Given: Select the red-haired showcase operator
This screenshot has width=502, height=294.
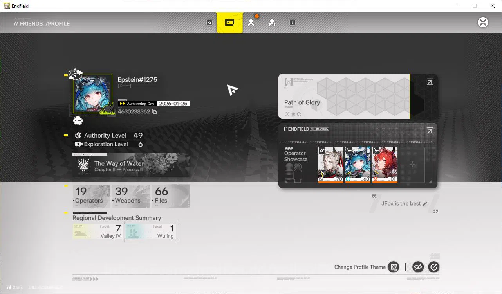Looking at the screenshot, I should 385,165.
